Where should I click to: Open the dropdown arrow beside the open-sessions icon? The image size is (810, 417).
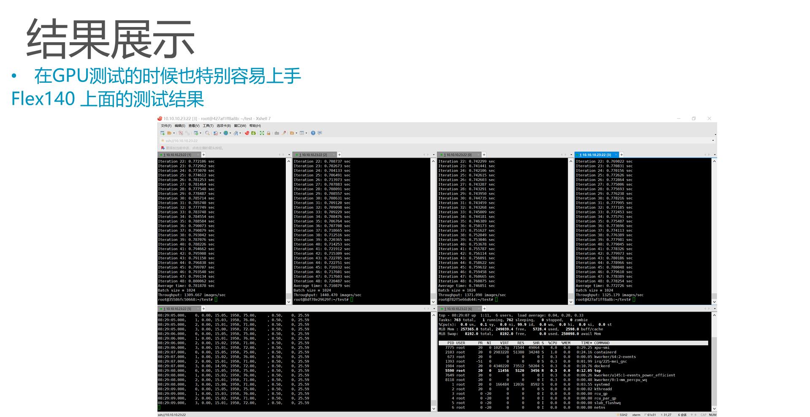[173, 133]
